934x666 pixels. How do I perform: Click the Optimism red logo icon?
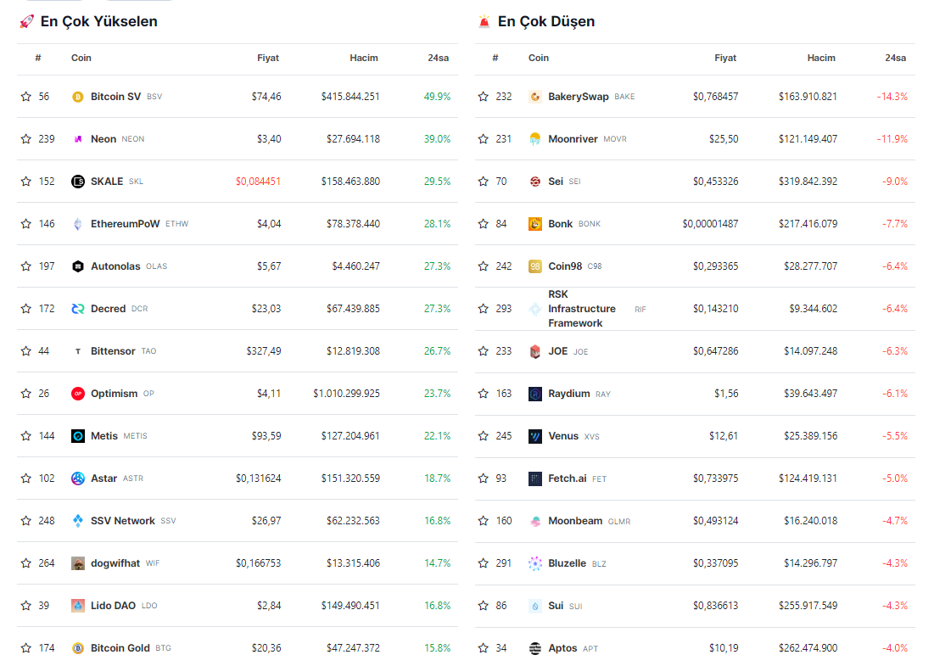(x=78, y=394)
